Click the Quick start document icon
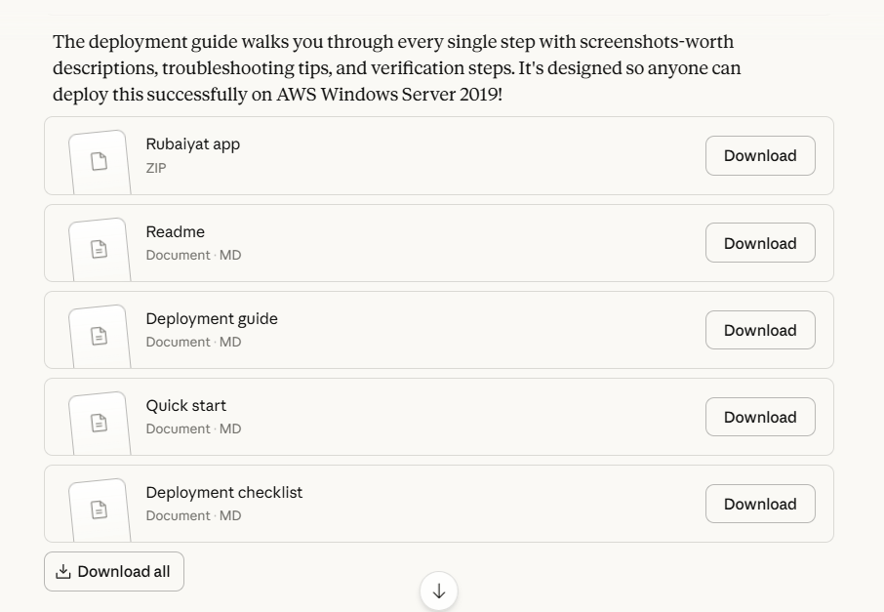Screen dimensions: 884x612 99,423
